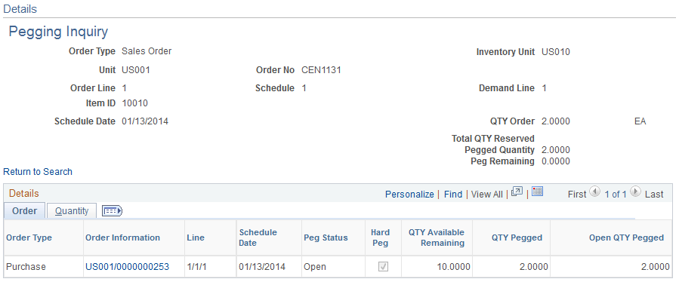Screen dimensions: 679x285
Task: Click the Show all columns icon
Action: pyautogui.click(x=112, y=210)
